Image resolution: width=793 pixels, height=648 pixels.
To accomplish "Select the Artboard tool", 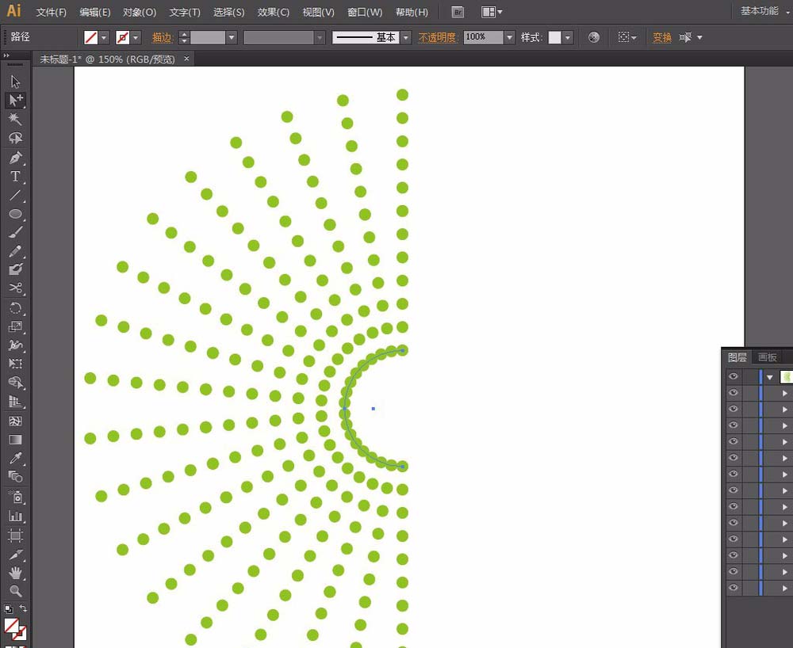I will 15,536.
